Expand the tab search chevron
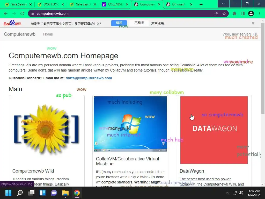The image size is (265, 199). tap(223, 4)
